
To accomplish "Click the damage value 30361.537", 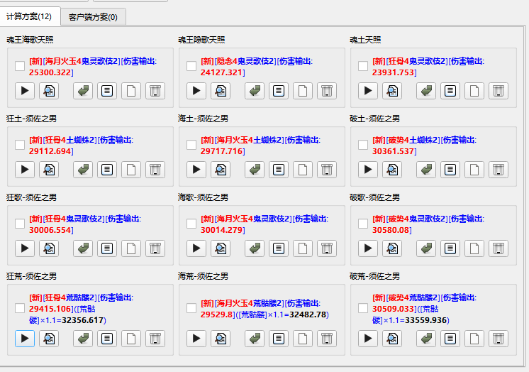I will point(393,151).
